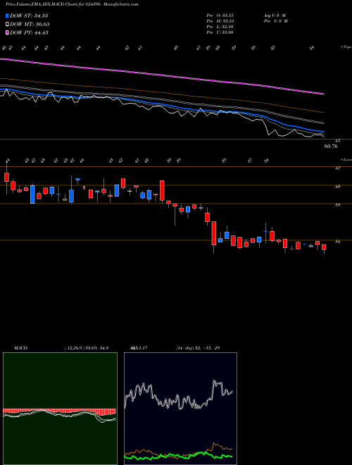
Task: Click the ADX panel label
Action: tap(139, 348)
